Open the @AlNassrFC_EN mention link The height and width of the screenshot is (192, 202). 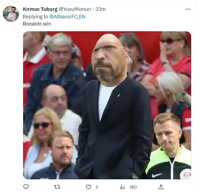[x=67, y=17]
